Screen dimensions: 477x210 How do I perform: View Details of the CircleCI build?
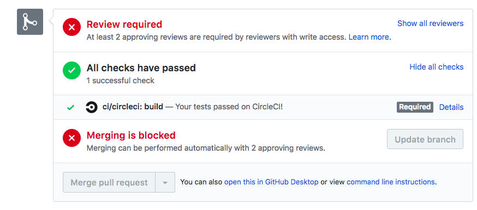click(x=451, y=107)
